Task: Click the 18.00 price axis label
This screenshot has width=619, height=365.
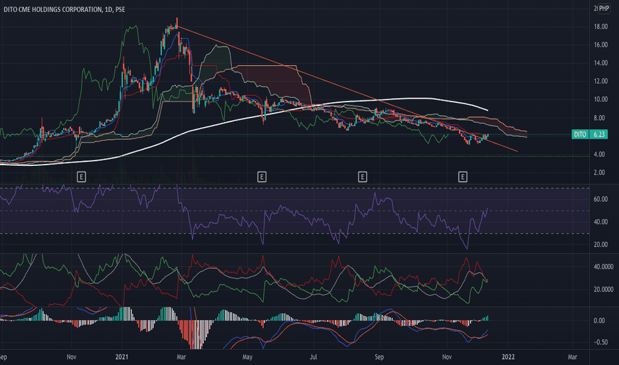Action: 600,27
